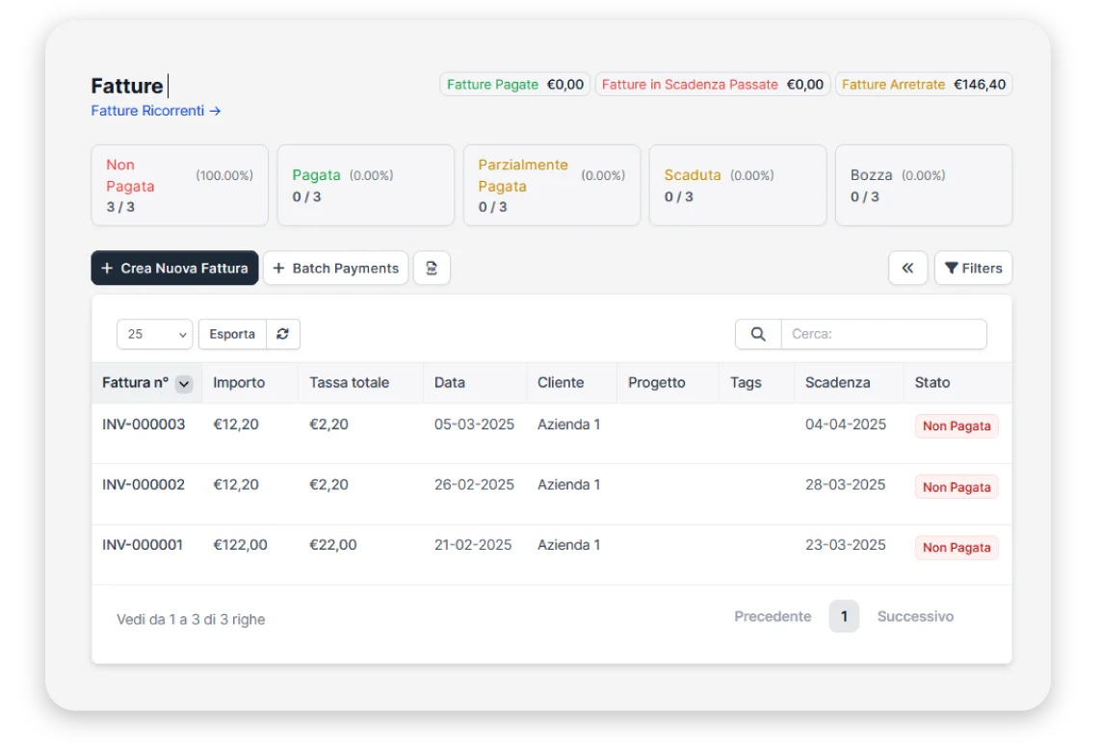Image resolution: width=1101 pixels, height=749 pixels.
Task: Open the 25 rows-per-page dropdown
Action: pos(154,334)
